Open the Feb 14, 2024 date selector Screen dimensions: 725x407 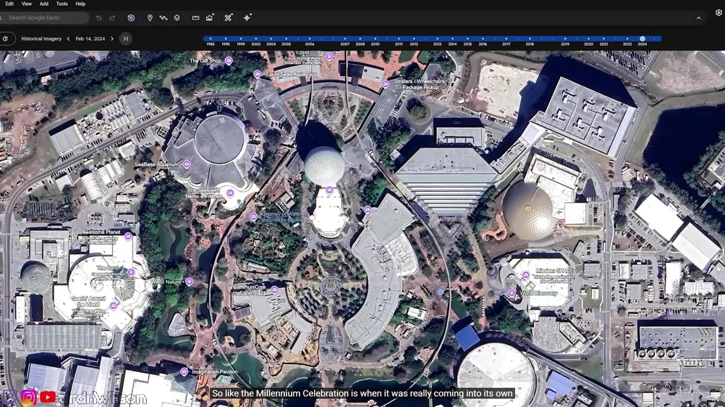click(x=90, y=38)
